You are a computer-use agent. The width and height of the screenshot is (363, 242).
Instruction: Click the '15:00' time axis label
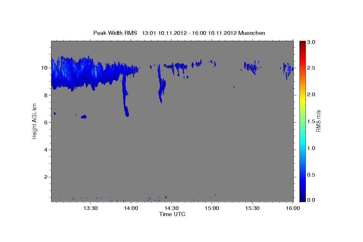212,208
